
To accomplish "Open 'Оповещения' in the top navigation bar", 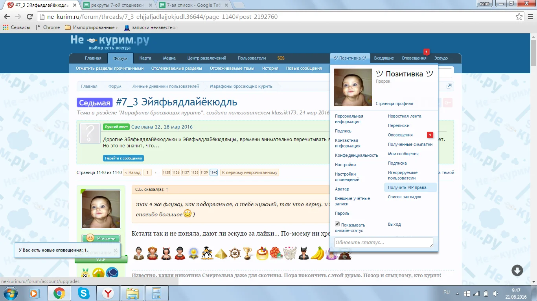I will 414,58.
